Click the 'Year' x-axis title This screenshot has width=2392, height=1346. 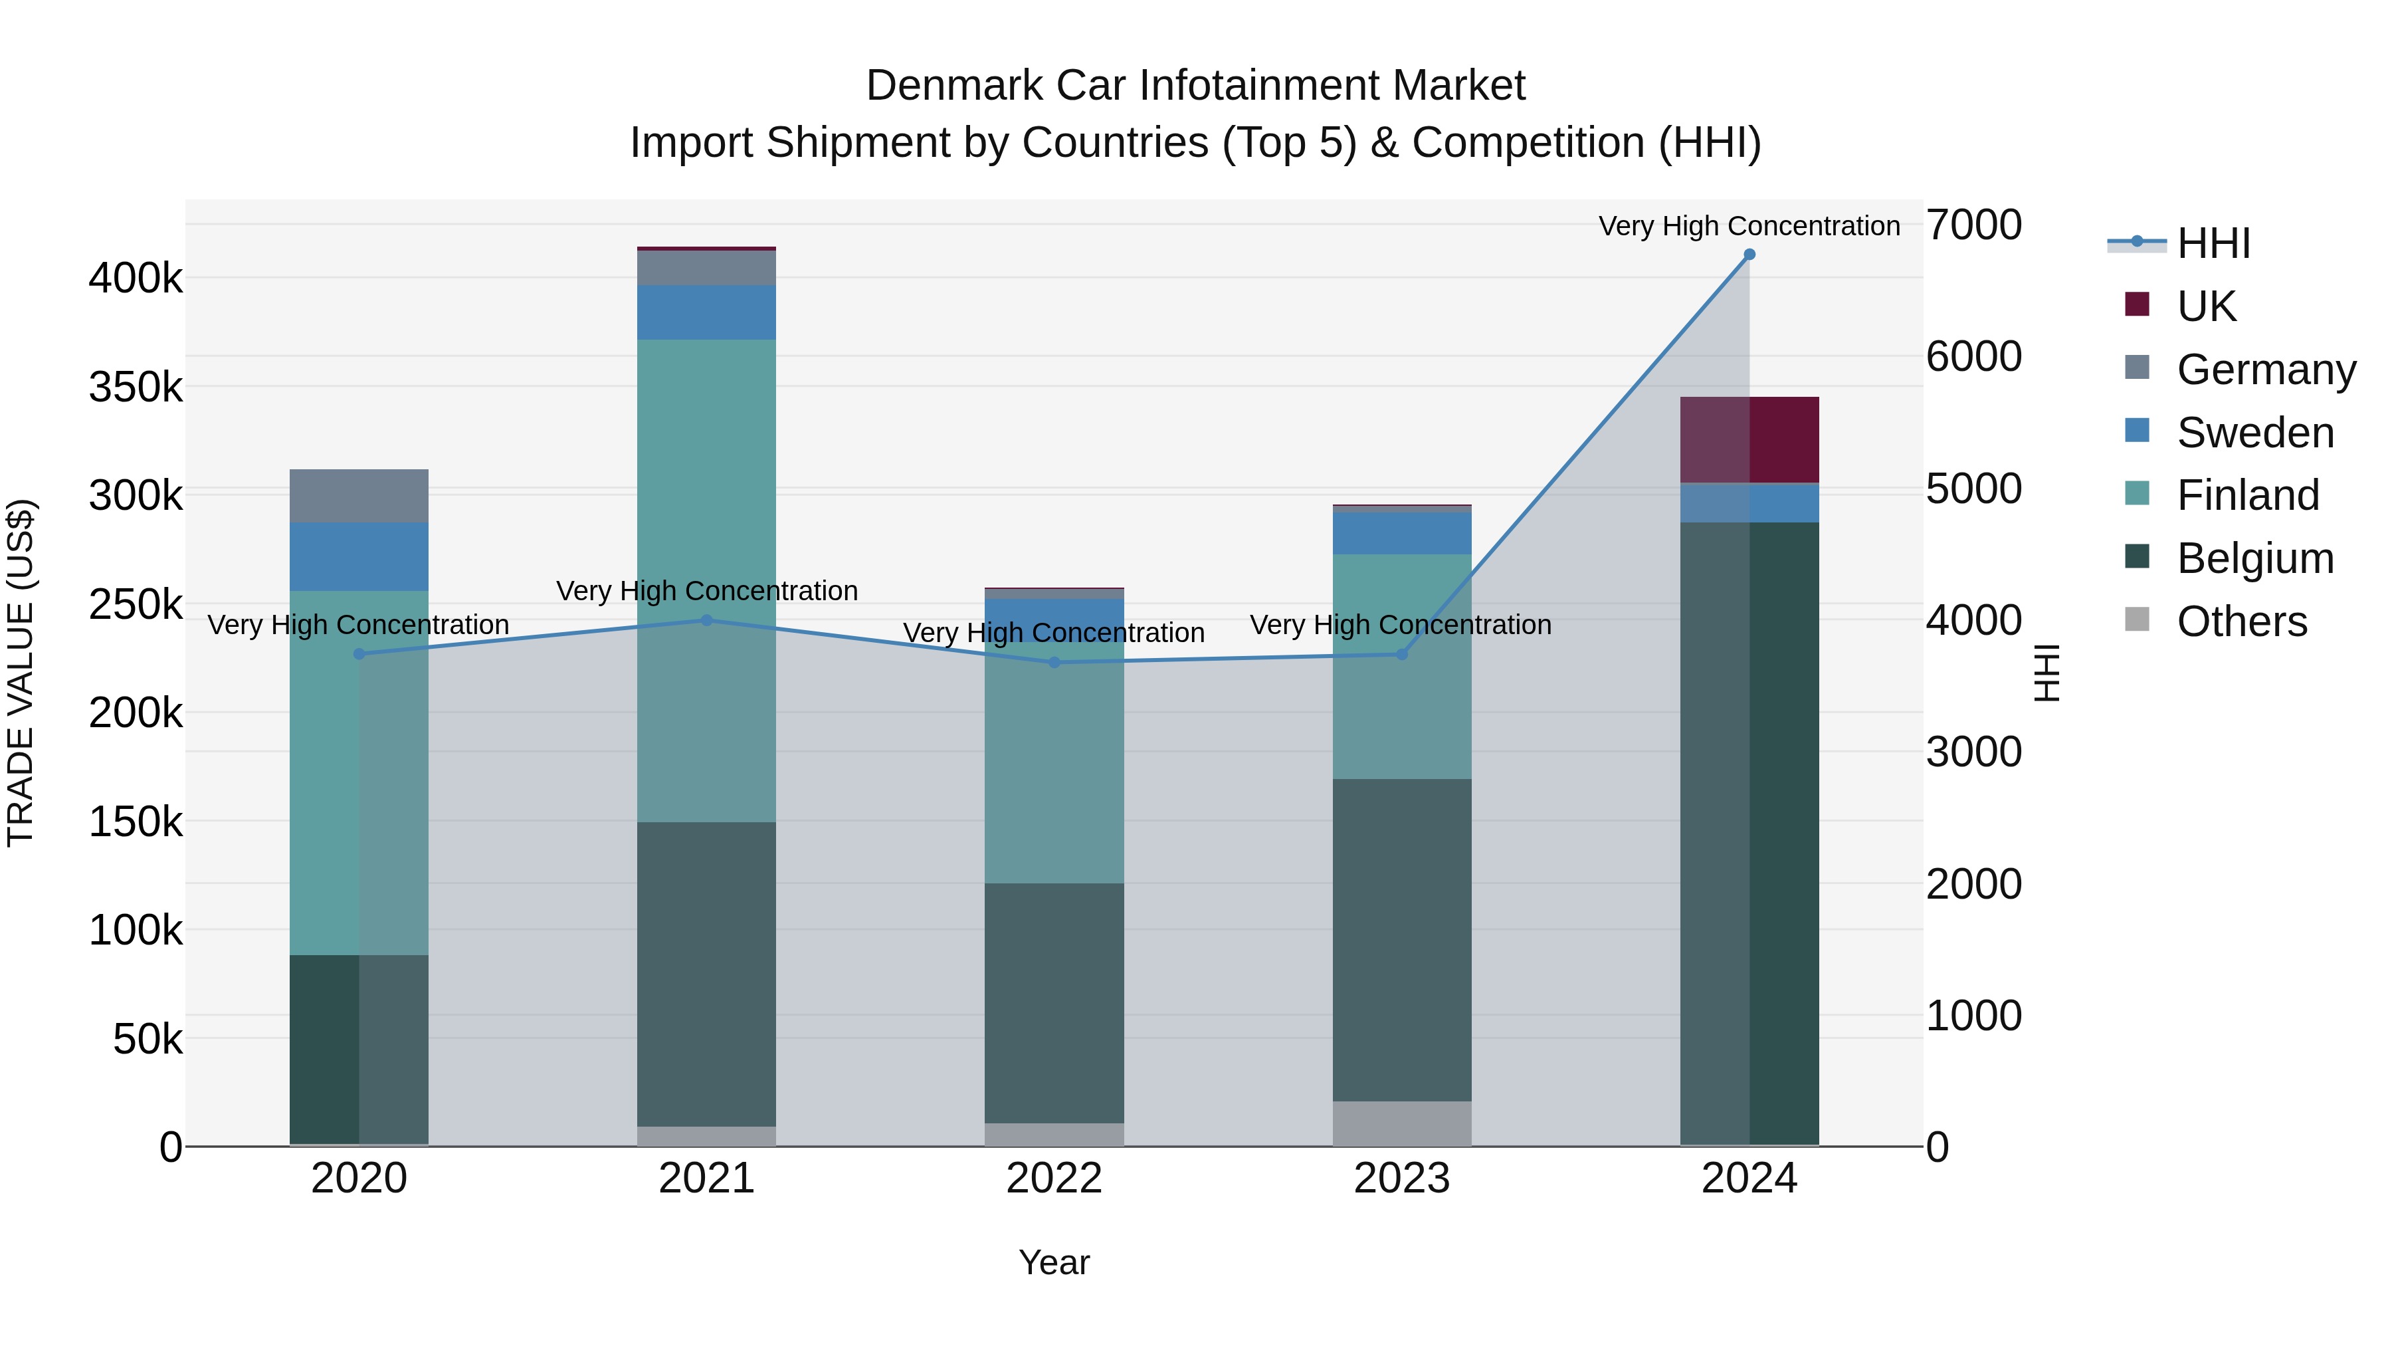pos(1054,1262)
